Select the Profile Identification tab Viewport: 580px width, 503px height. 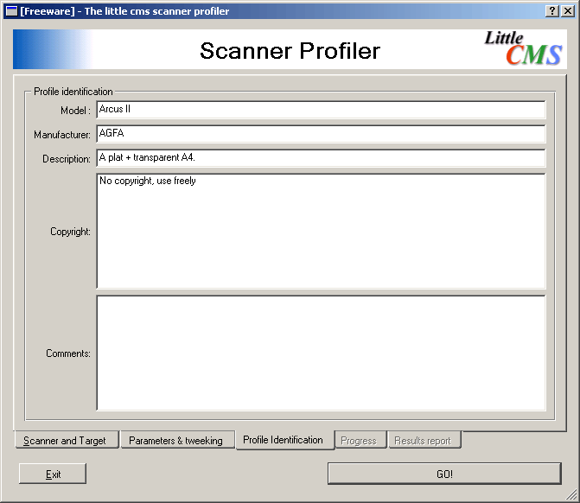[x=285, y=440]
